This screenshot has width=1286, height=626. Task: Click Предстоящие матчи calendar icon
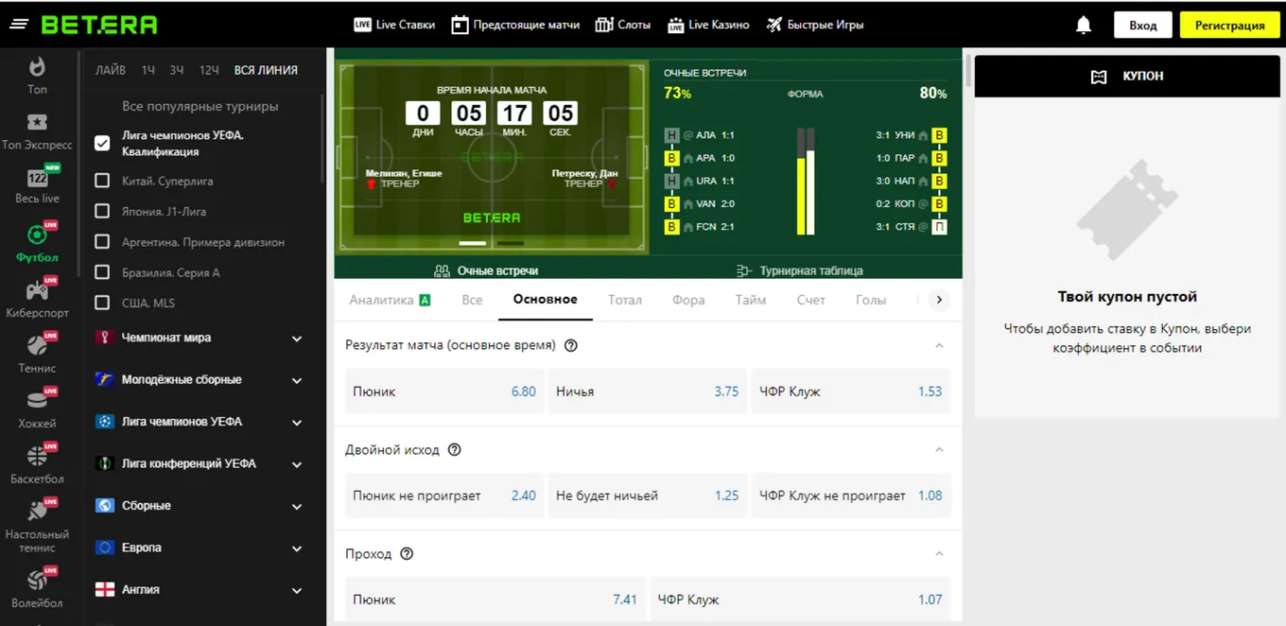coord(460,25)
